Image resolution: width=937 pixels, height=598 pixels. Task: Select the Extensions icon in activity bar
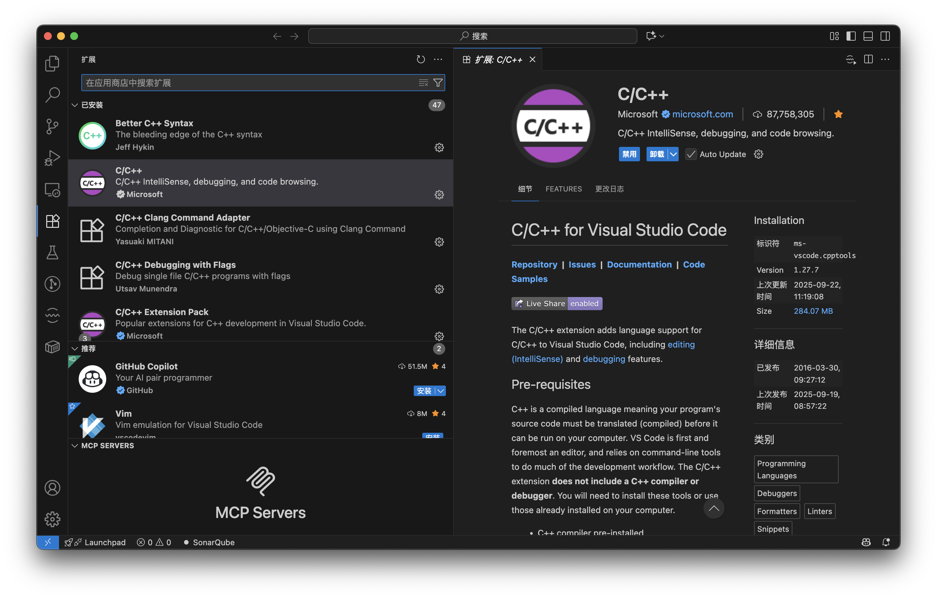52,221
